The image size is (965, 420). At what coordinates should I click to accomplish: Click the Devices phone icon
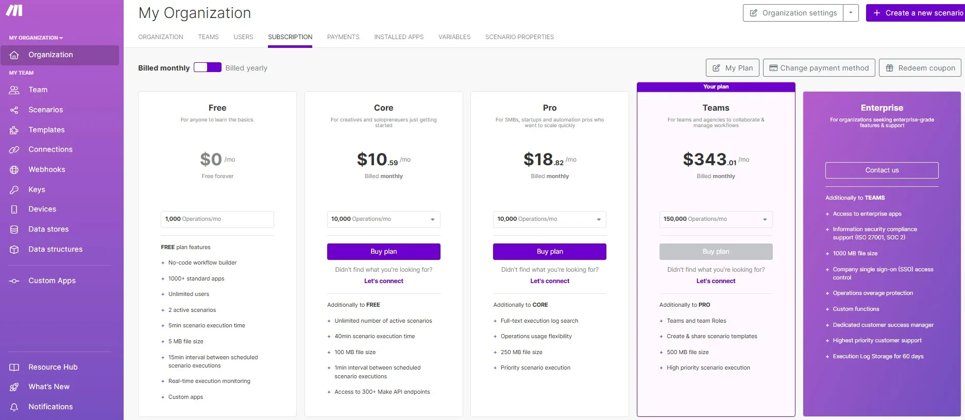(14, 209)
